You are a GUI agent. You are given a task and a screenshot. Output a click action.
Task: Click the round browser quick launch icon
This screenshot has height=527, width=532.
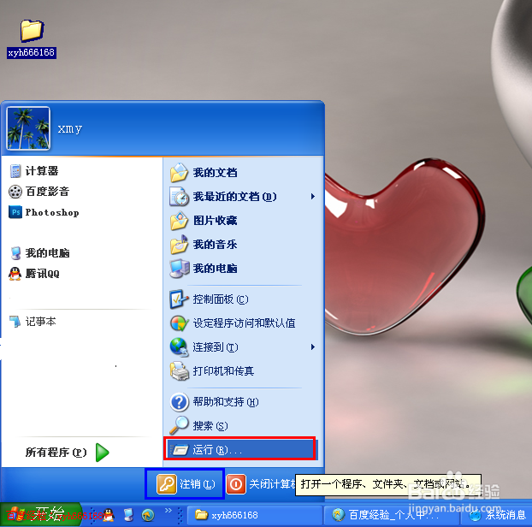coord(148,515)
